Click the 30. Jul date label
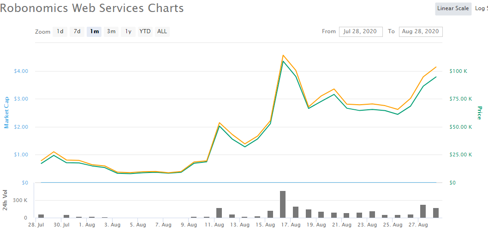 (62, 225)
